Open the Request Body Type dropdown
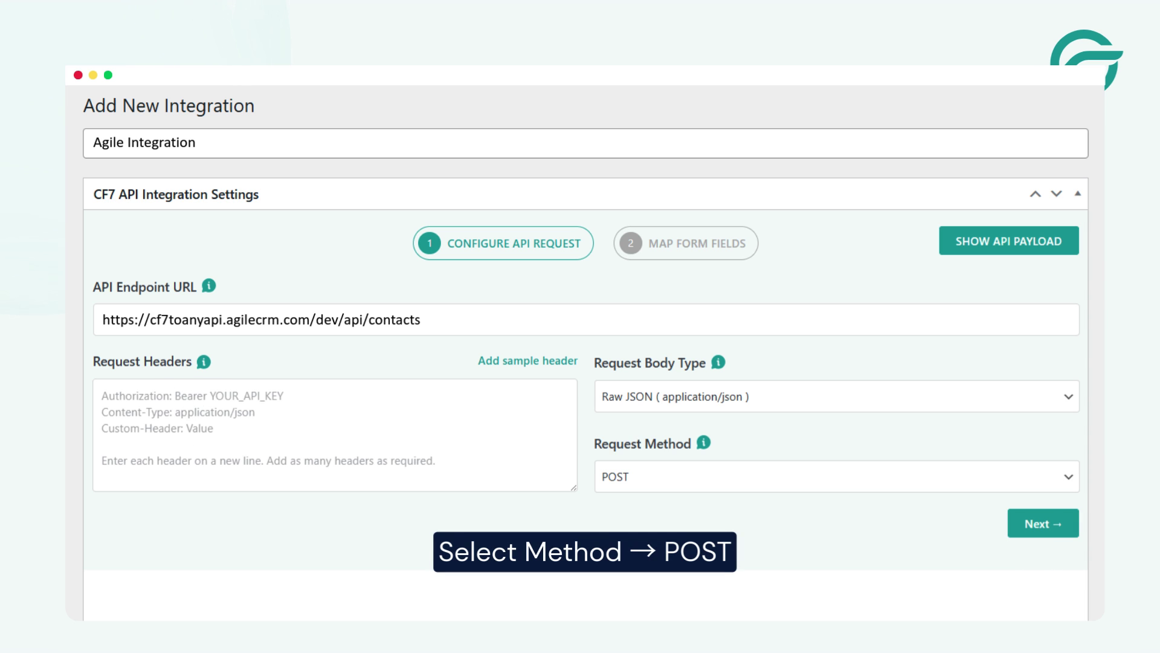 pyautogui.click(x=836, y=397)
